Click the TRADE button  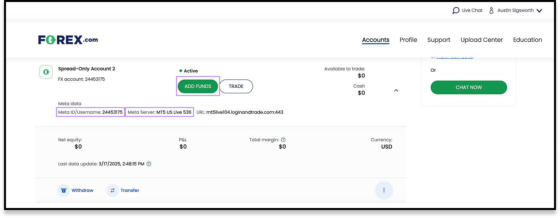point(236,86)
